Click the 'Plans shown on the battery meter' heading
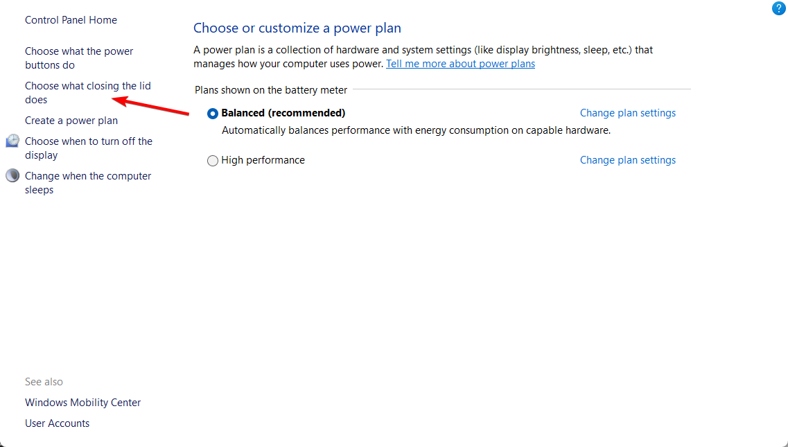Viewport: 788px width, 447px height. click(271, 90)
